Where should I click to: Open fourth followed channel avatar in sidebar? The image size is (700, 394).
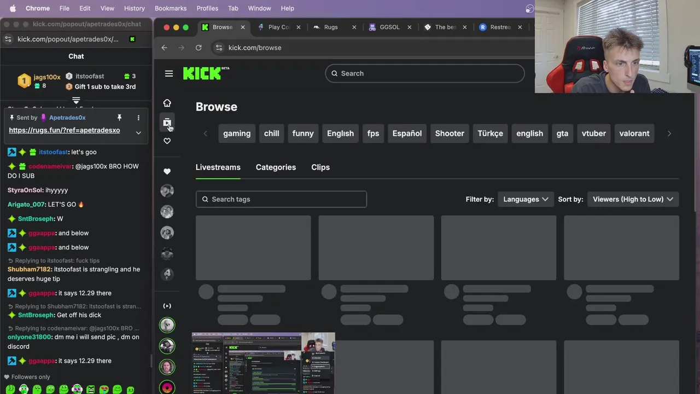coord(167,253)
